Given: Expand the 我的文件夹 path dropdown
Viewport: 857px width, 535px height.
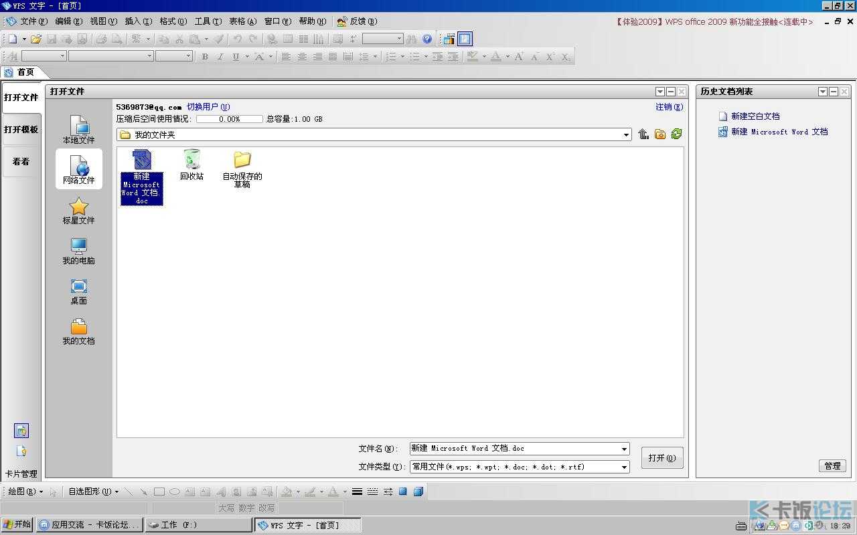Looking at the screenshot, I should (626, 135).
